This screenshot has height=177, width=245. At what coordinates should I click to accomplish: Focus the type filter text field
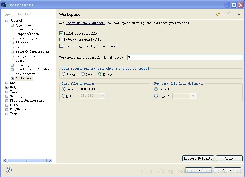point(28,14)
